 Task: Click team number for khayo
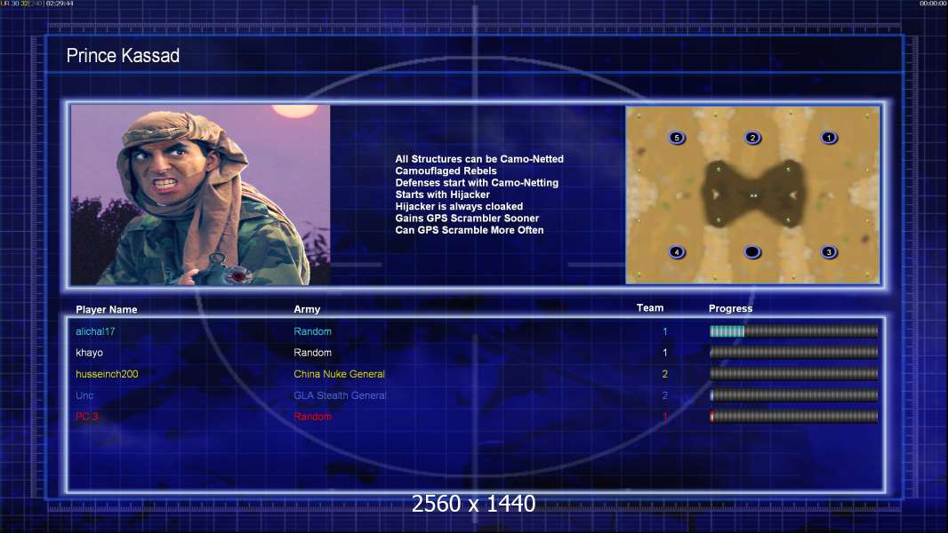pos(664,353)
